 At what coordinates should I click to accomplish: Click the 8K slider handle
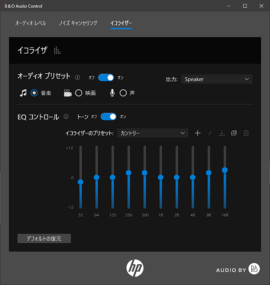(x=209, y=173)
